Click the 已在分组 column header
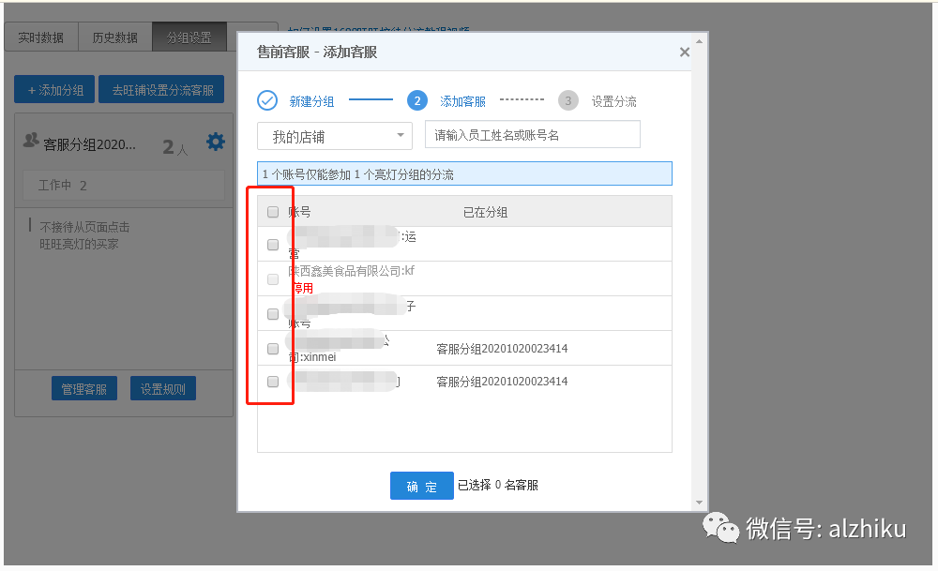This screenshot has height=571, width=938. tap(485, 212)
